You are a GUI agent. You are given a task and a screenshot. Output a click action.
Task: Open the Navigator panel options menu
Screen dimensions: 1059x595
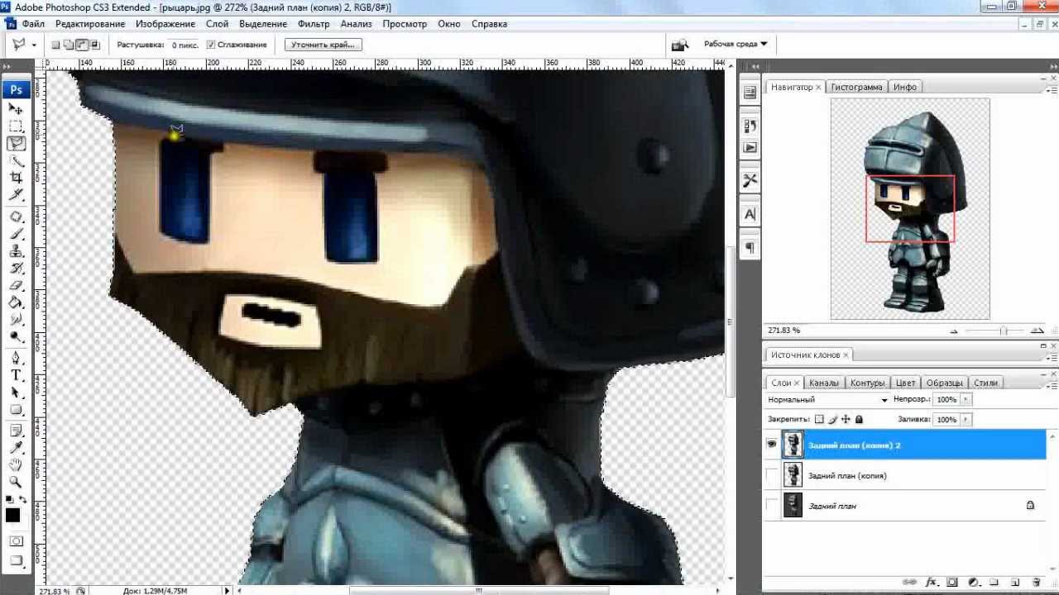coord(1050,89)
